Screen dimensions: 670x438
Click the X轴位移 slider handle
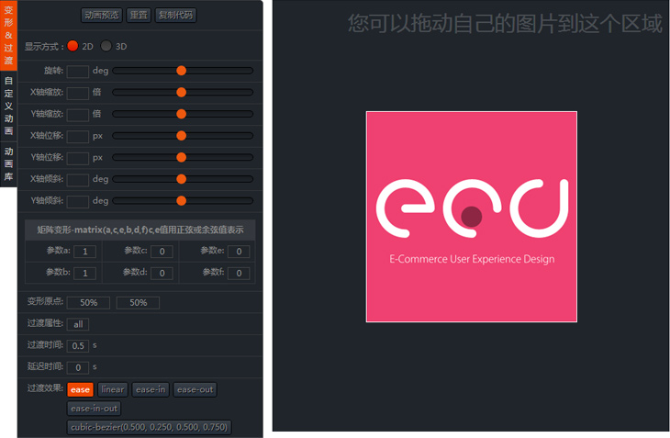(x=181, y=136)
